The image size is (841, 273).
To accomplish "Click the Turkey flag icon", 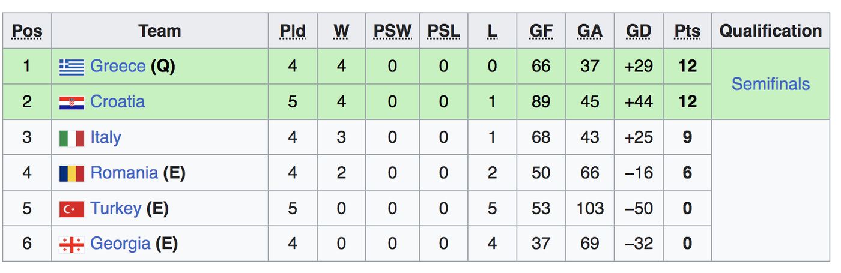I will 71,209.
